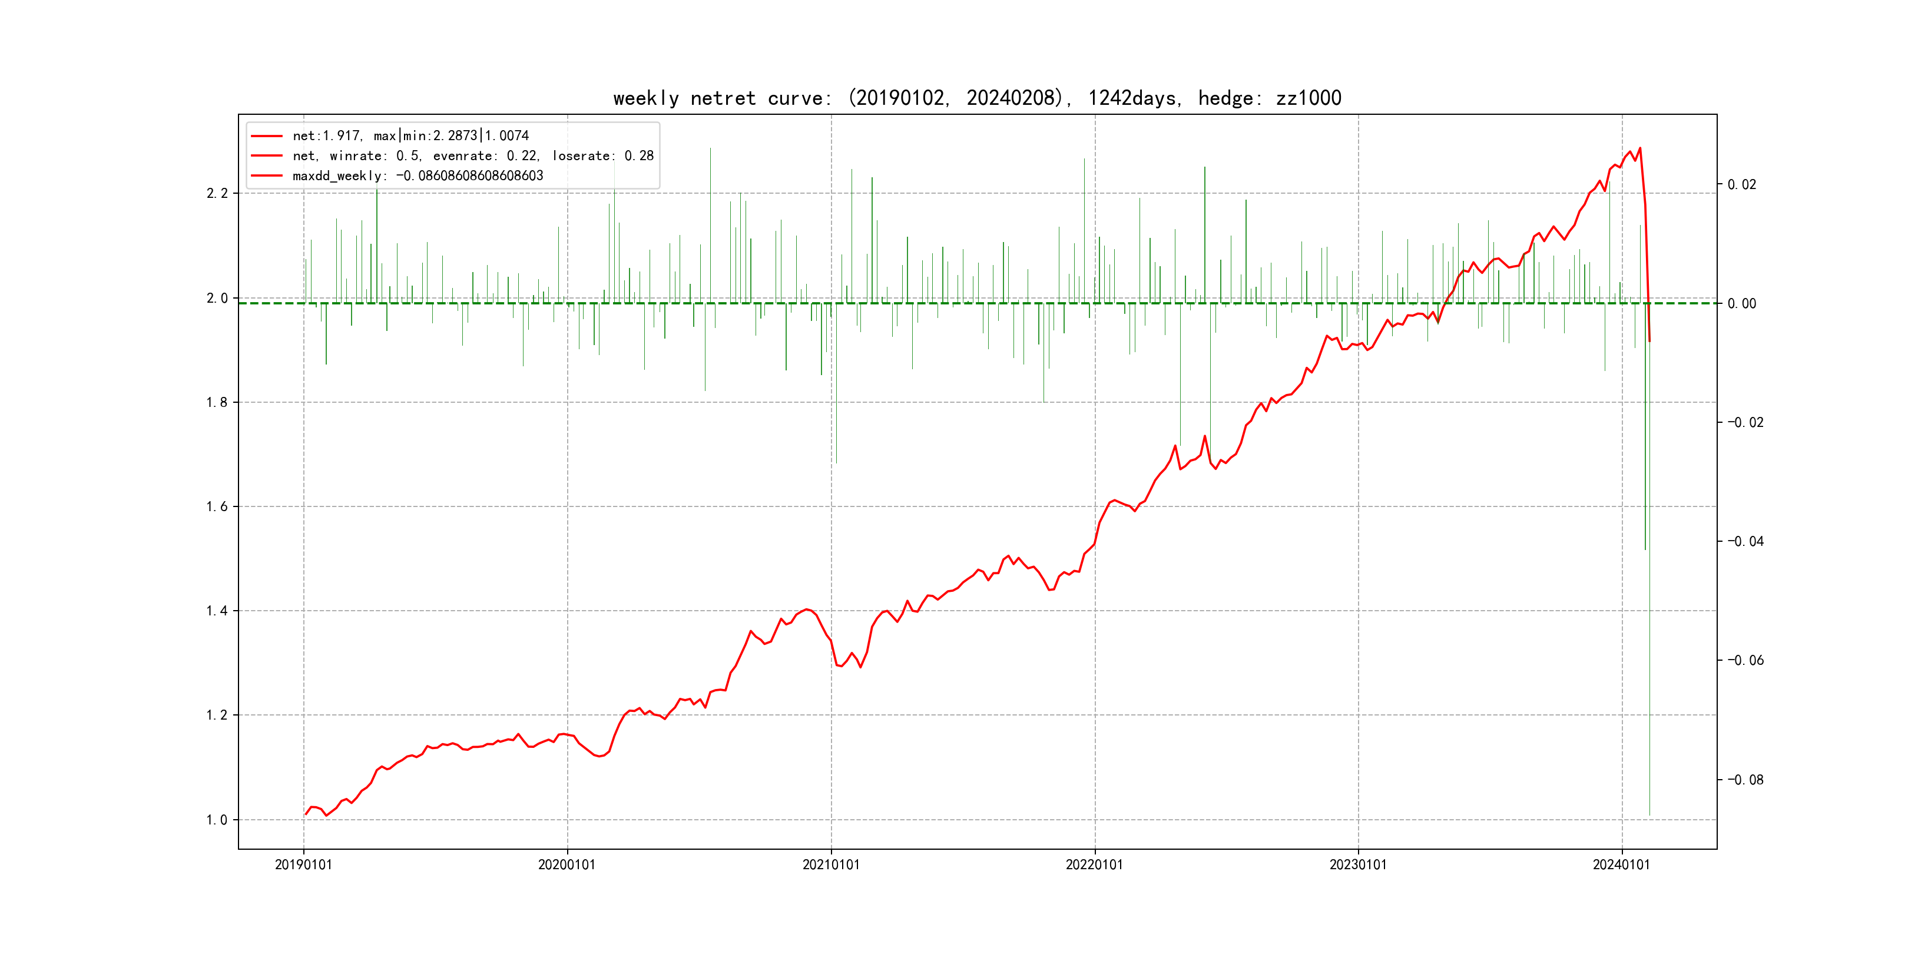Click the 20230101 x-axis label
This screenshot has width=1908, height=954.
(x=1357, y=864)
